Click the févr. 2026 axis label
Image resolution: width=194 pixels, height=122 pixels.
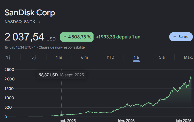[x=126, y=120]
